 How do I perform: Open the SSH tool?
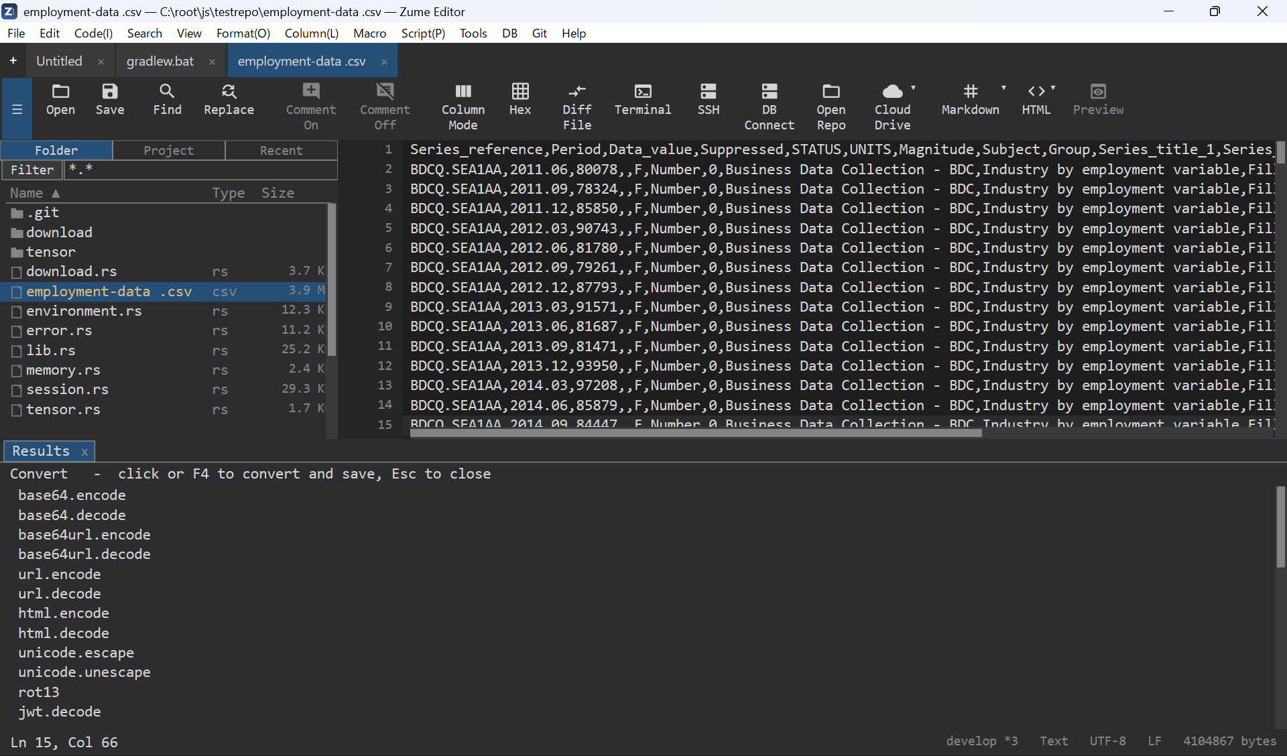coord(709,100)
